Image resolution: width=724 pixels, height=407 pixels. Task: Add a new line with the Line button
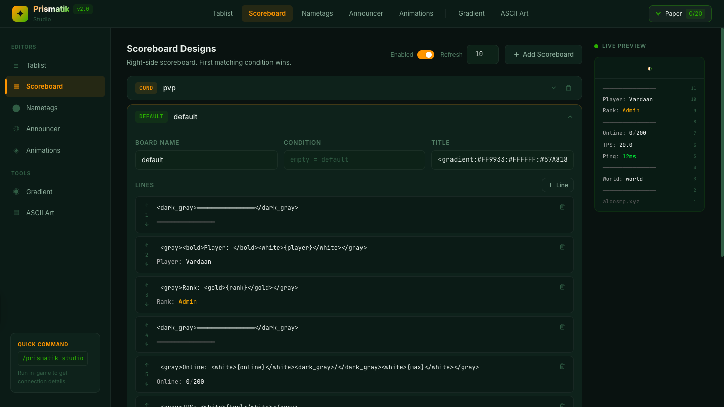tap(558, 185)
